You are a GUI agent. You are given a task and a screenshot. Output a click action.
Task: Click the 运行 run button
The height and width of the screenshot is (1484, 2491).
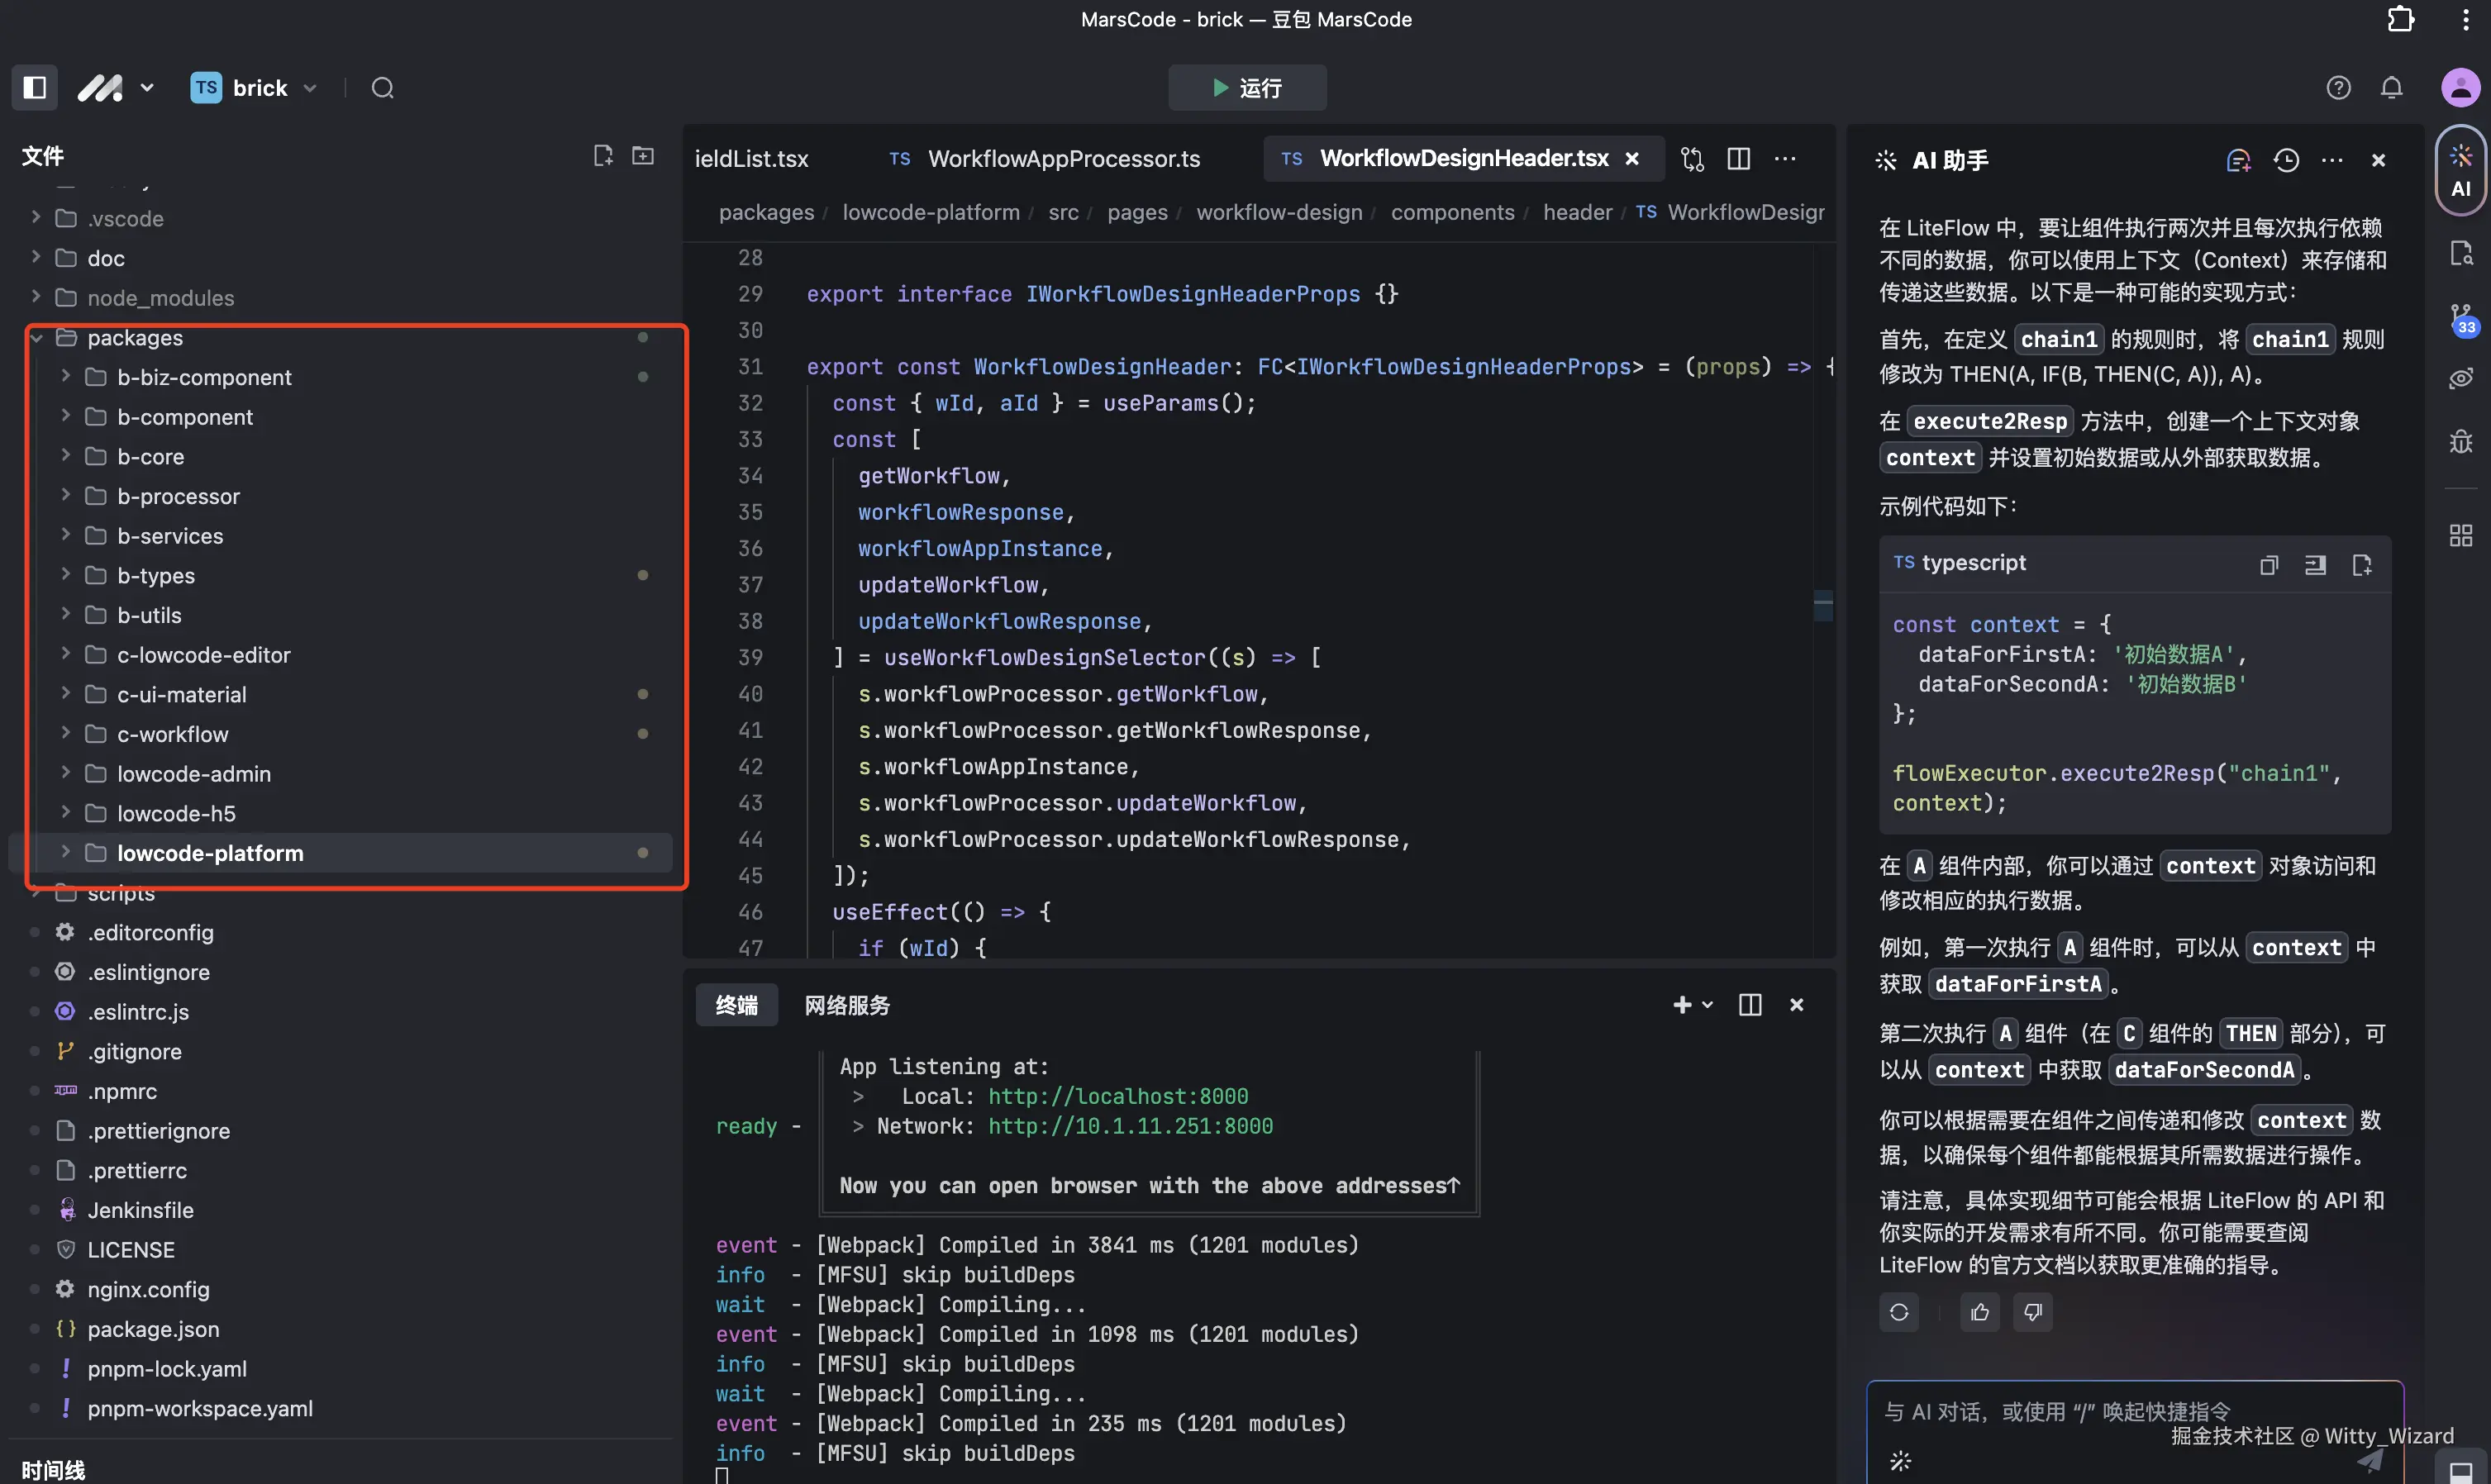click(x=1246, y=88)
